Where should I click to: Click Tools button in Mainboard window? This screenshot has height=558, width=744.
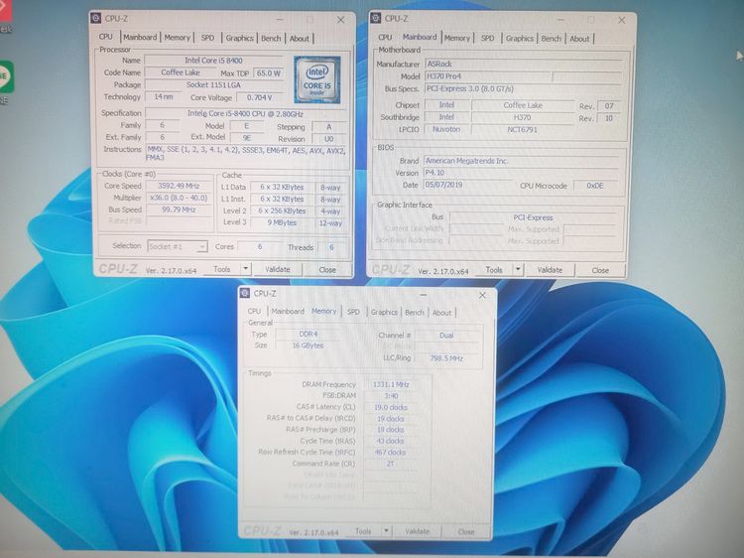point(494,269)
